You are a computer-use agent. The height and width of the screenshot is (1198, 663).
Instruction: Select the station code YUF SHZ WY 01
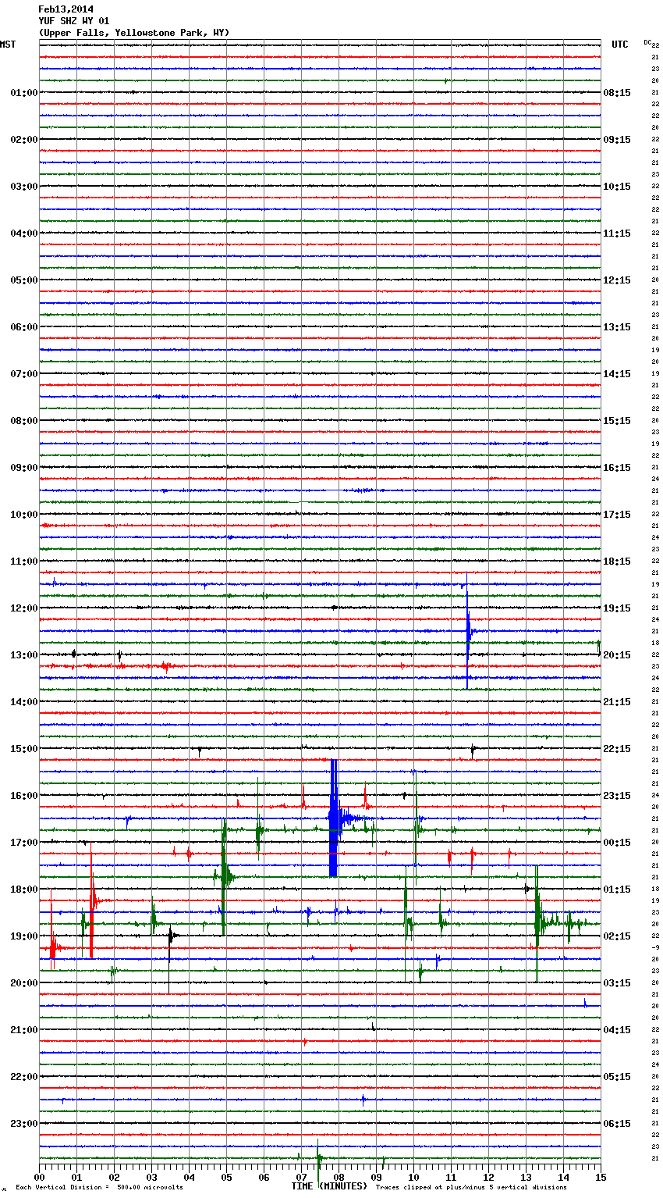coord(74,21)
